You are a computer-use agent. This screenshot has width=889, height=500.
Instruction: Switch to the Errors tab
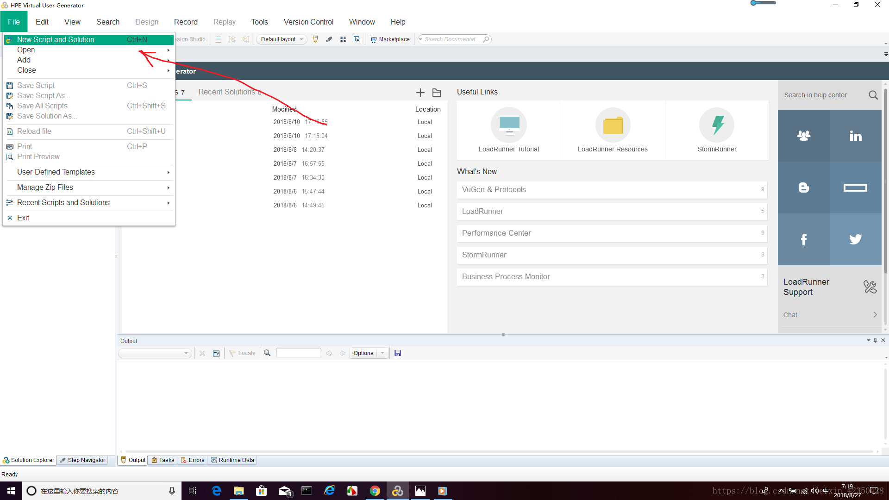pos(193,460)
